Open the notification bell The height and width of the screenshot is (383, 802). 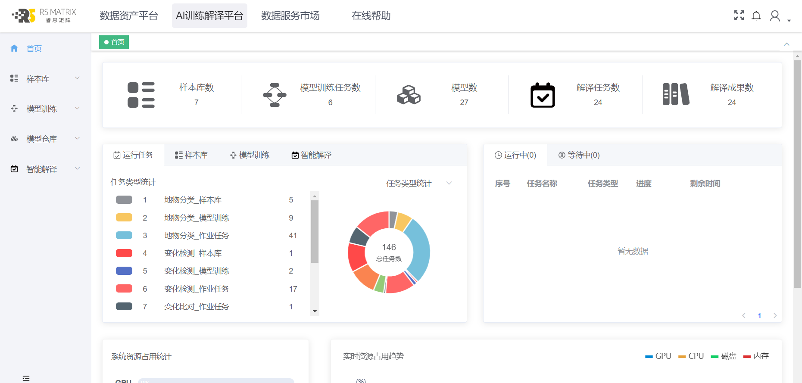pos(756,16)
